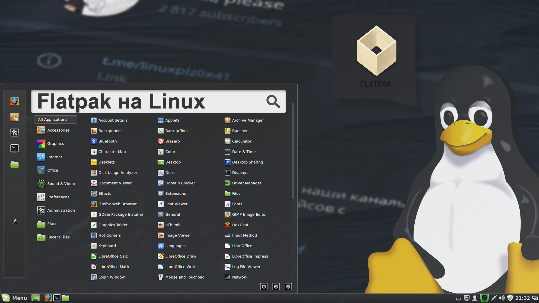
Task: Open the Administration category
Action: point(61,210)
